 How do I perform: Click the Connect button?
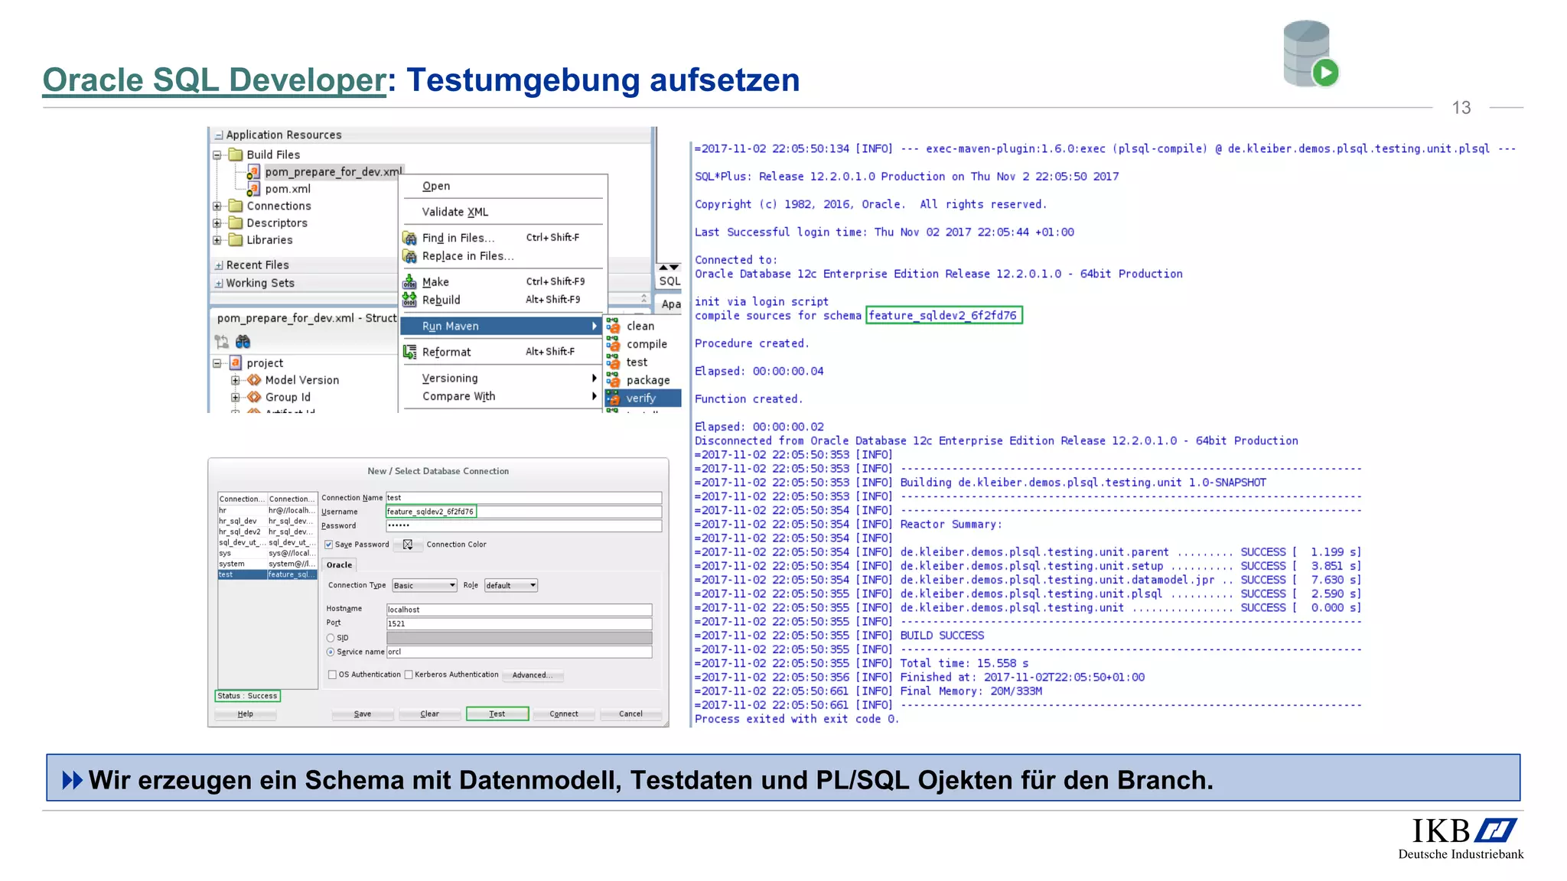pyautogui.click(x=564, y=714)
